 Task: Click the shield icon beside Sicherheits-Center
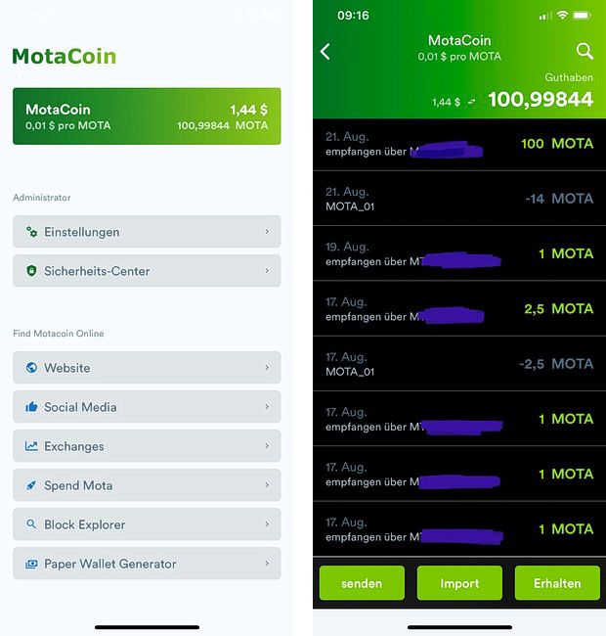pos(31,270)
